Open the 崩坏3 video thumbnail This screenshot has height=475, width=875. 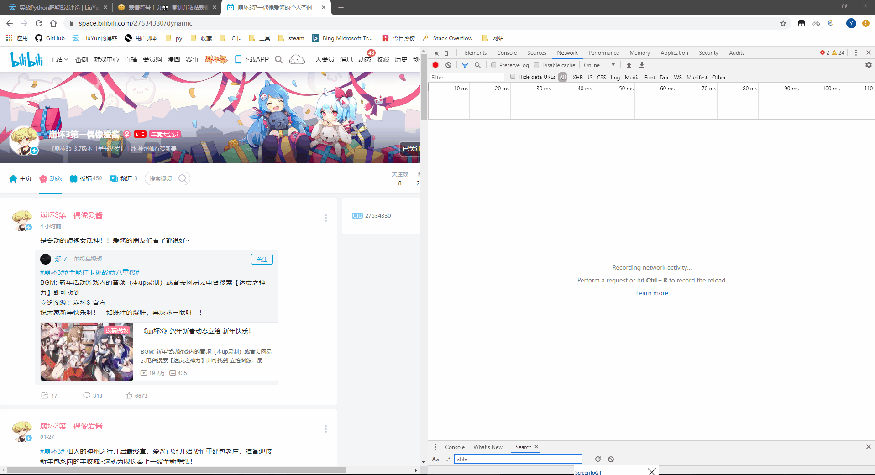tap(87, 351)
